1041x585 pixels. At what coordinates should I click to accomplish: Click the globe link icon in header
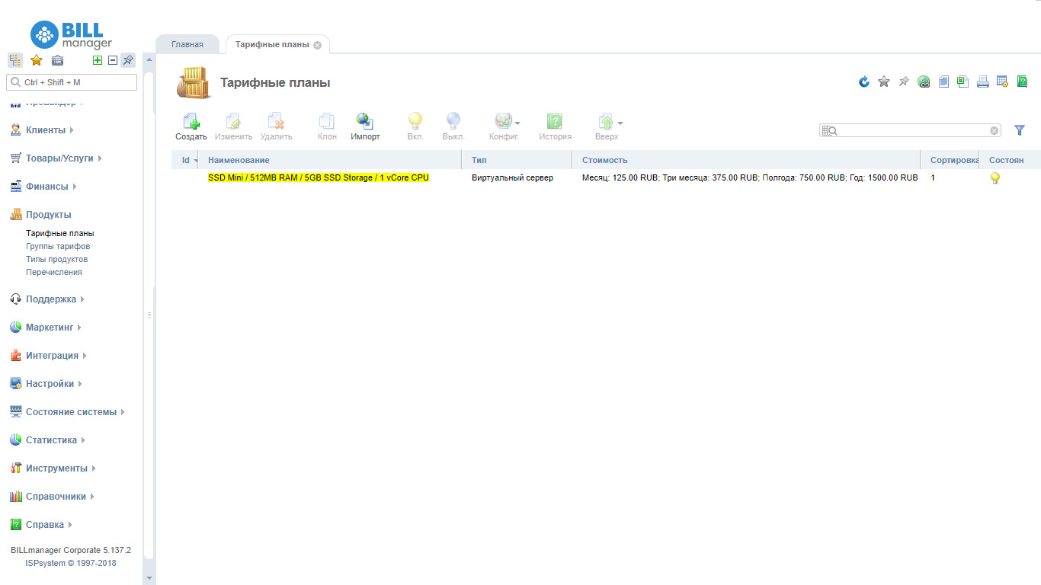click(924, 82)
